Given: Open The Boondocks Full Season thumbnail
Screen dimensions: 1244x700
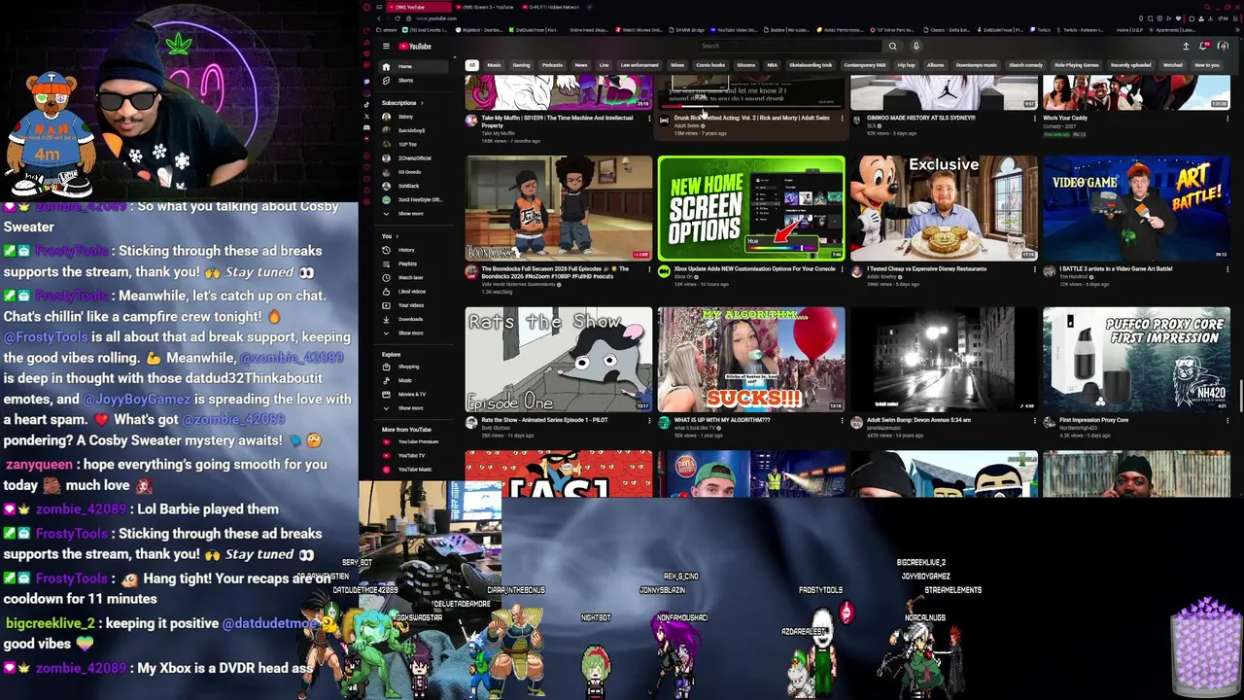Looking at the screenshot, I should (559, 207).
